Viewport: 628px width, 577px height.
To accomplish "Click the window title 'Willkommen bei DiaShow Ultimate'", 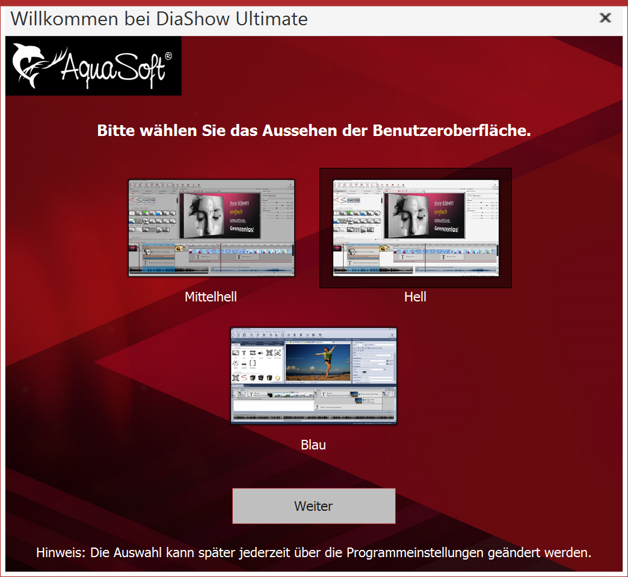I will (159, 19).
